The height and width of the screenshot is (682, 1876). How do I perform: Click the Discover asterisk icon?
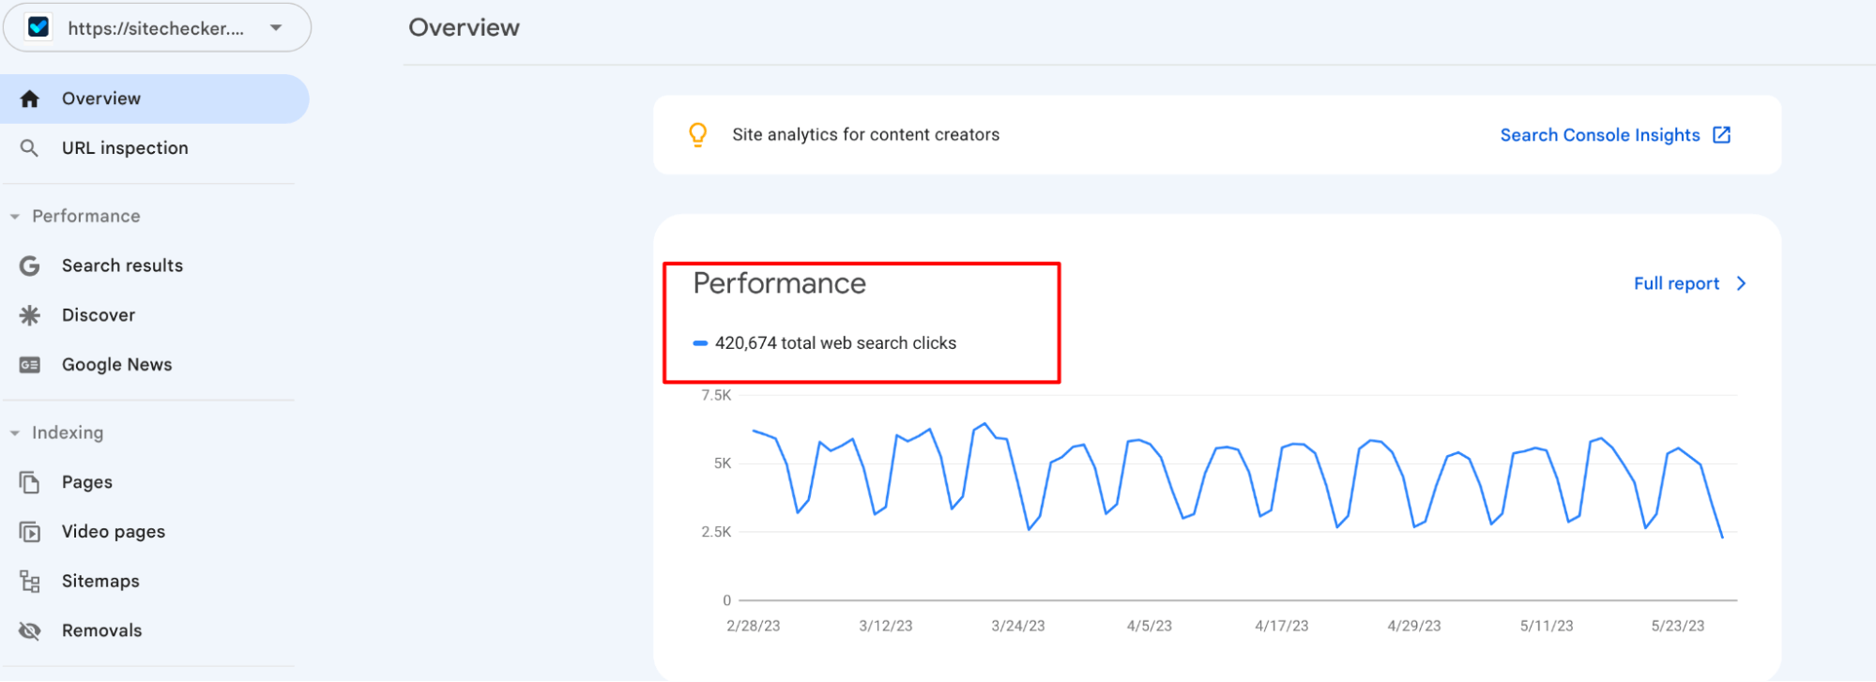[x=30, y=315]
